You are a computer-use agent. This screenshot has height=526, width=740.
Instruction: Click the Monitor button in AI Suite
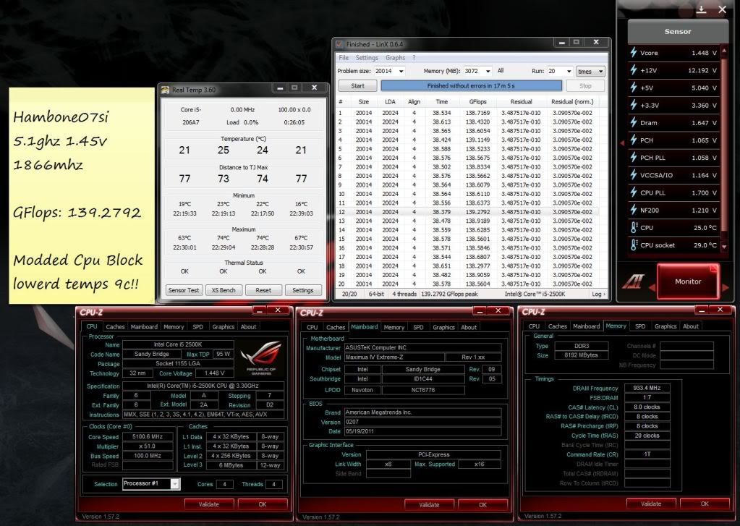(688, 281)
